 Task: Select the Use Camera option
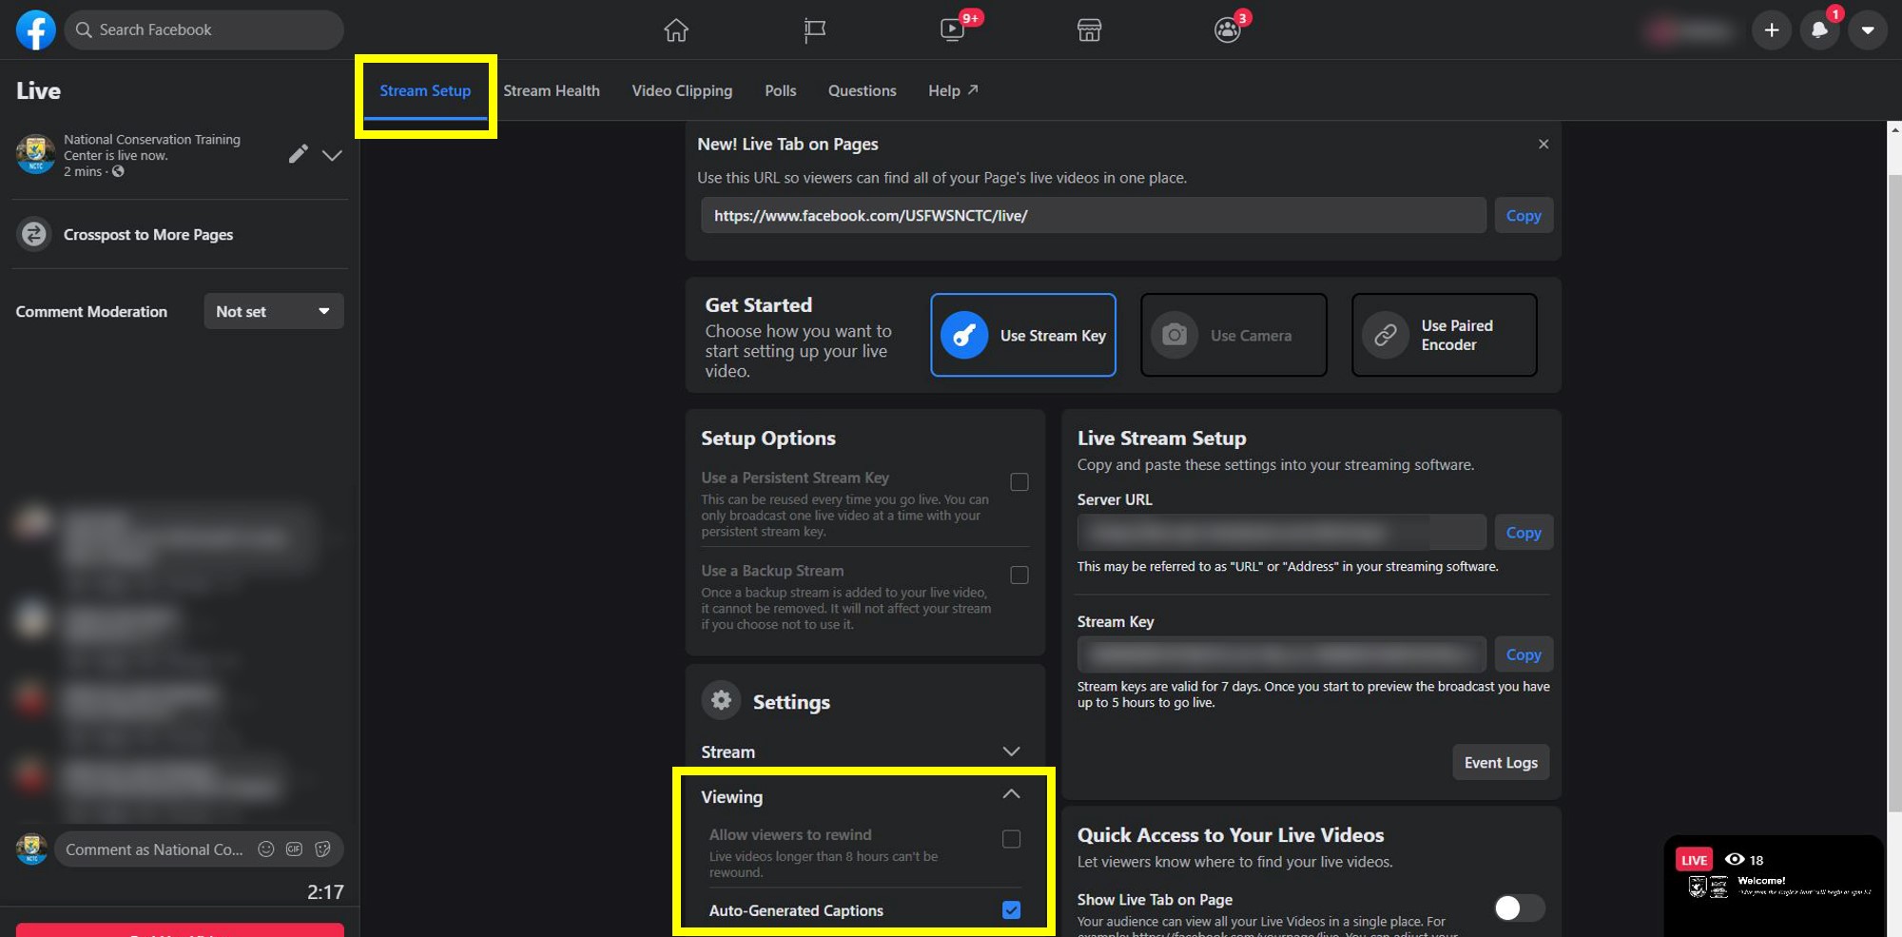[x=1233, y=335]
